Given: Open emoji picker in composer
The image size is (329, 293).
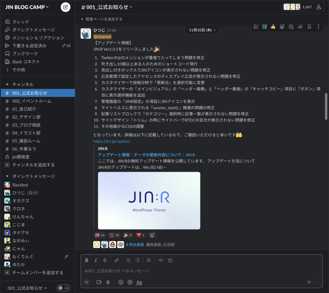Looking at the screenshot, I should 121,282.
